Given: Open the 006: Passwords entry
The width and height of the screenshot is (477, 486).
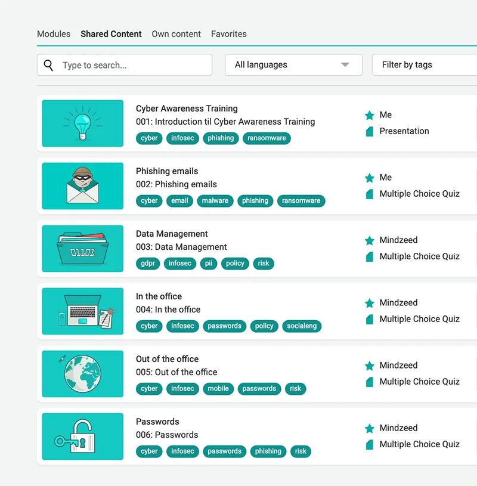Looking at the screenshot, I should click(167, 435).
